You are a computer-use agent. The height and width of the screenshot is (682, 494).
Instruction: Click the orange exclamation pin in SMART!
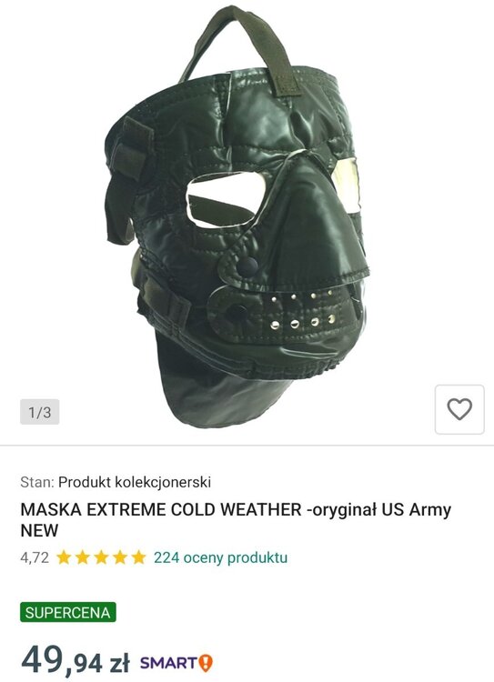[x=206, y=663]
